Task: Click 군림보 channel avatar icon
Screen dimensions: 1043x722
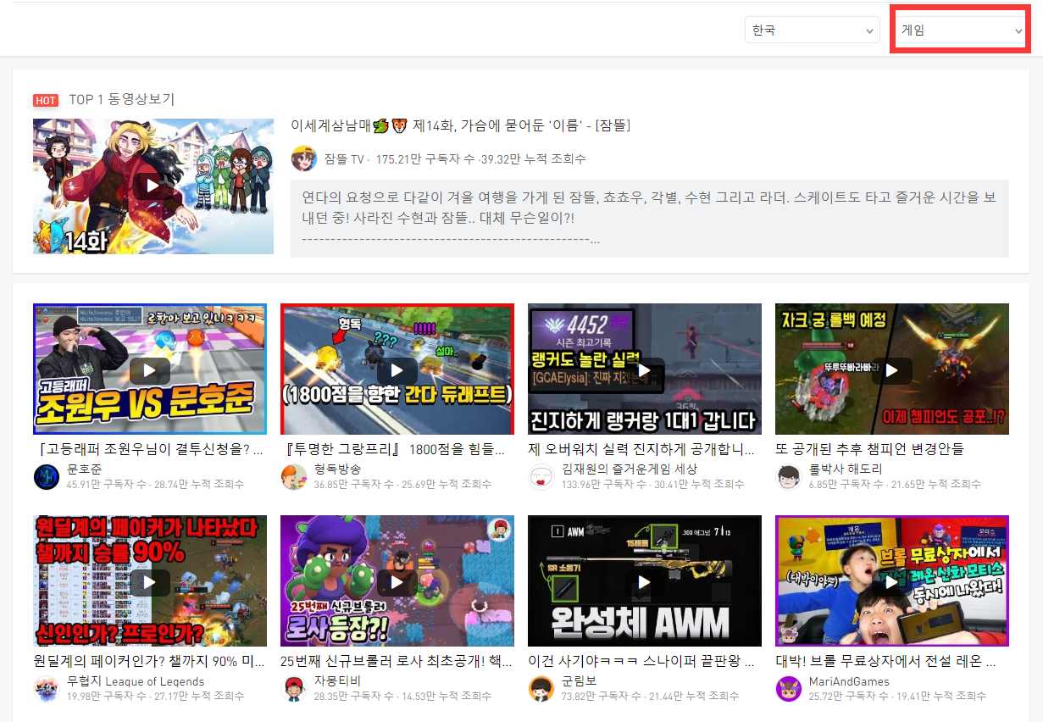Action: point(541,689)
